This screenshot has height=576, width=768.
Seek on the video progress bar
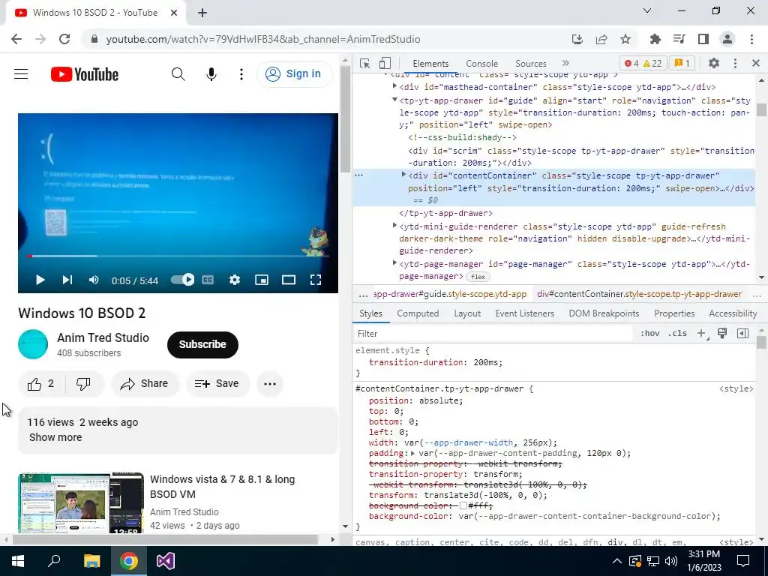point(178,256)
